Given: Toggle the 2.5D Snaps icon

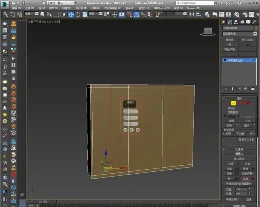Looking at the screenshot, I should 130,14.
